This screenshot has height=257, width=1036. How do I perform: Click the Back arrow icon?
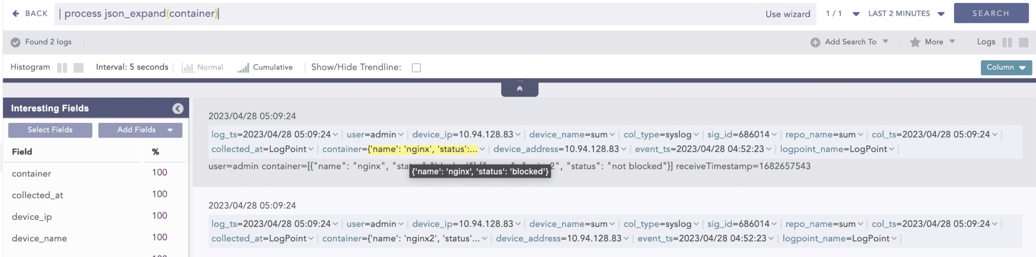click(x=16, y=14)
